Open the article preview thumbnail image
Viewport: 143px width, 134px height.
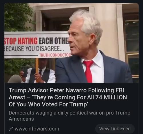tap(71, 43)
